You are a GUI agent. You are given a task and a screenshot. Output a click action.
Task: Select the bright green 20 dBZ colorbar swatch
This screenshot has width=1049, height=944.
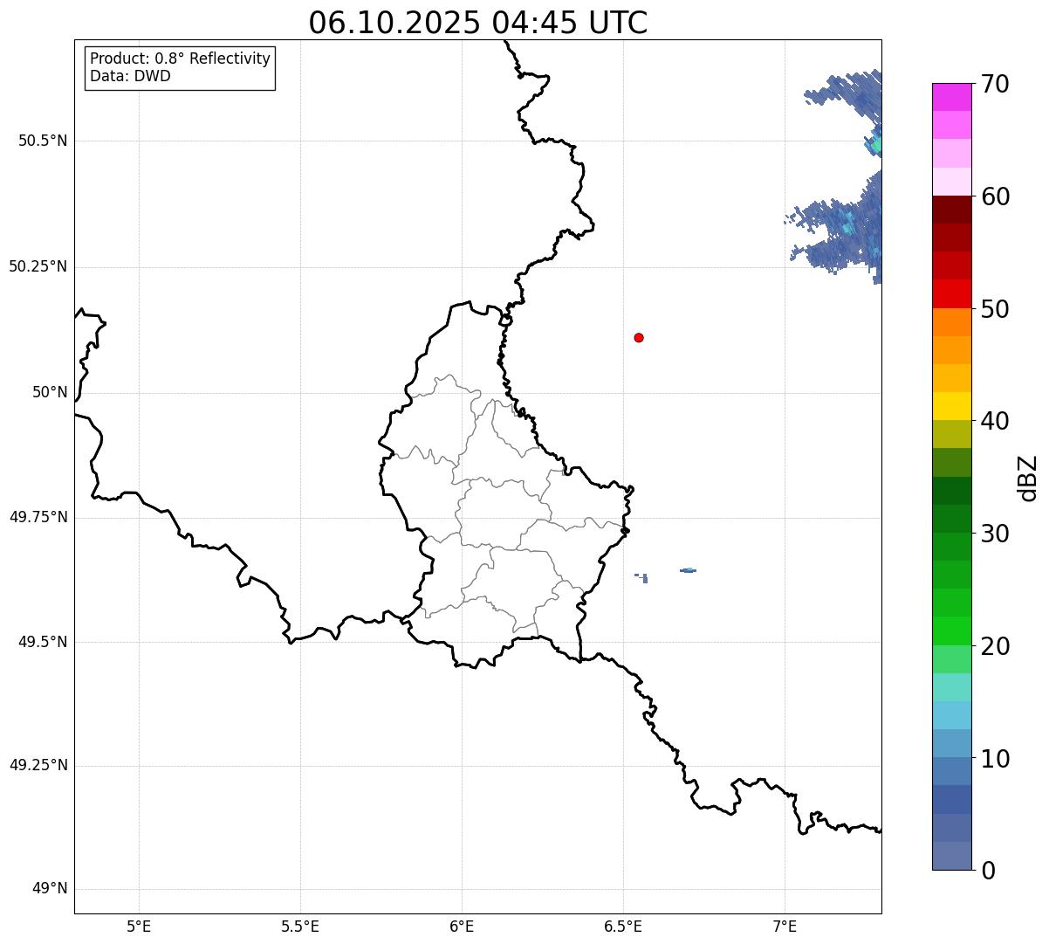point(951,630)
